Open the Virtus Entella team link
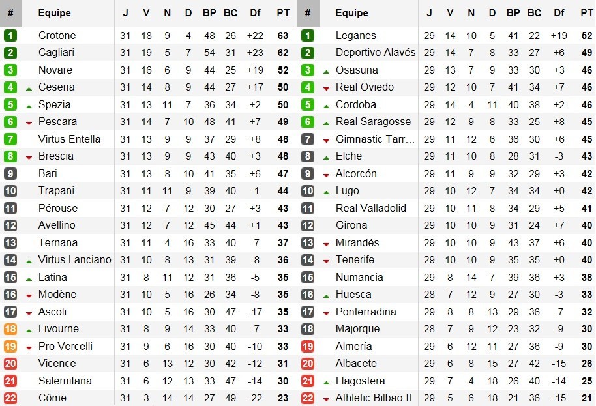596x406 pixels. 69,139
